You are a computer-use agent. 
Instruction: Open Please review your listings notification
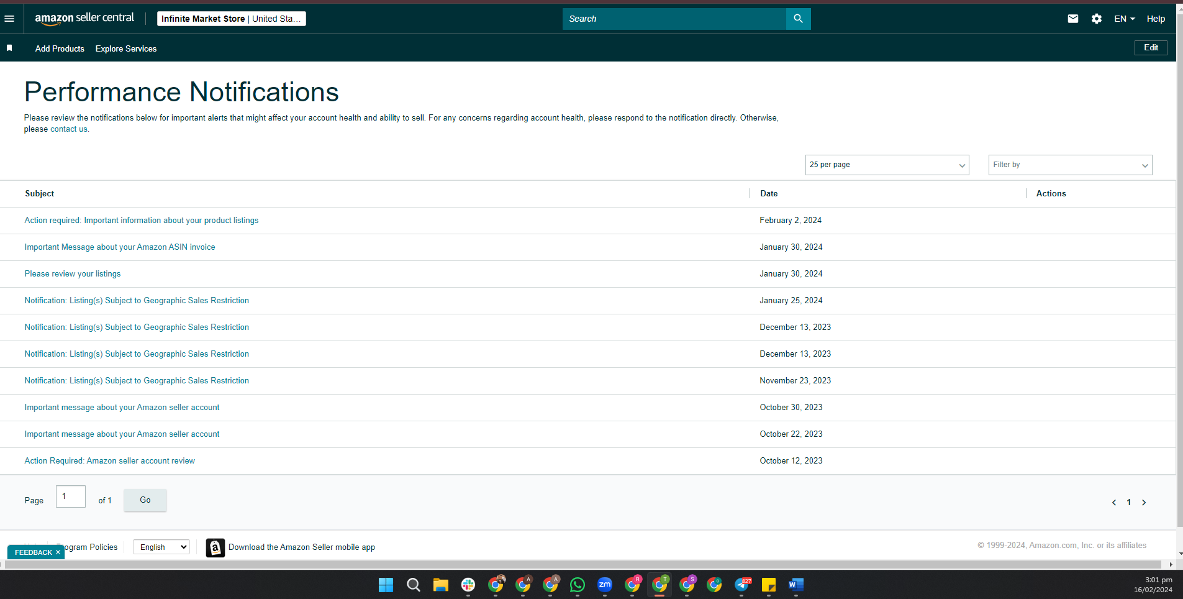pos(73,274)
